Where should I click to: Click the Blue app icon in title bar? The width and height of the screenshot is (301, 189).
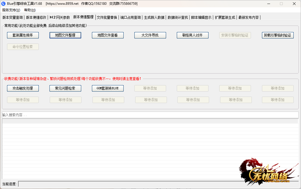(x=4, y=4)
